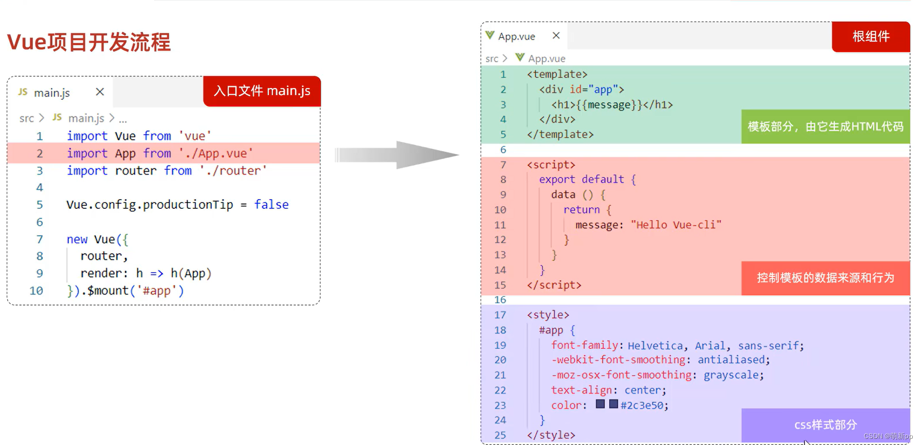Expand the ellipsis breadcrumb after main.js
Viewport: 921px width, 445px height.
(123, 119)
